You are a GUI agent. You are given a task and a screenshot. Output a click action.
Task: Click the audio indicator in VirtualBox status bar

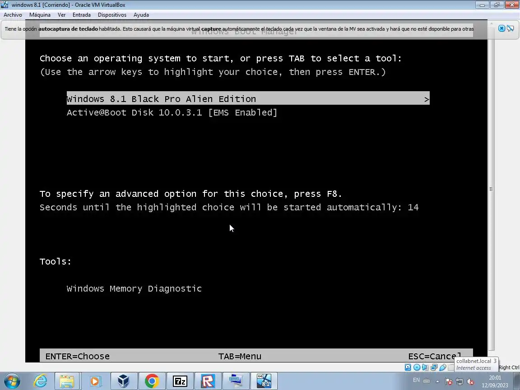tap(425, 367)
